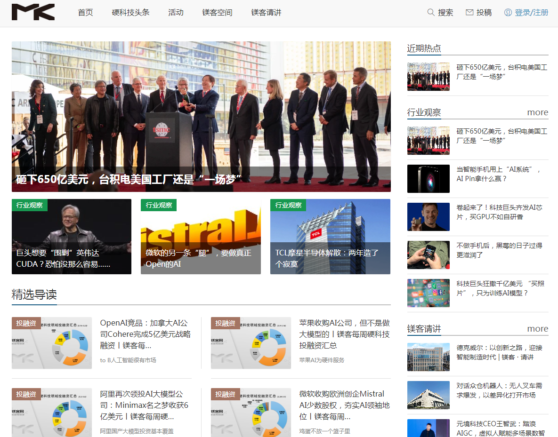
Task: Click the 投融资 tag on the Minimax article
Action: [x=26, y=394]
